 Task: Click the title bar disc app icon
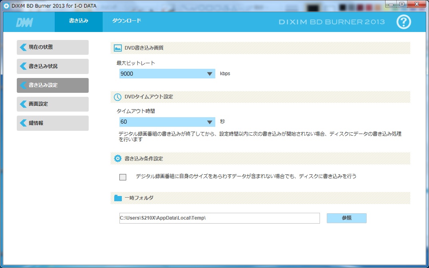point(6,6)
